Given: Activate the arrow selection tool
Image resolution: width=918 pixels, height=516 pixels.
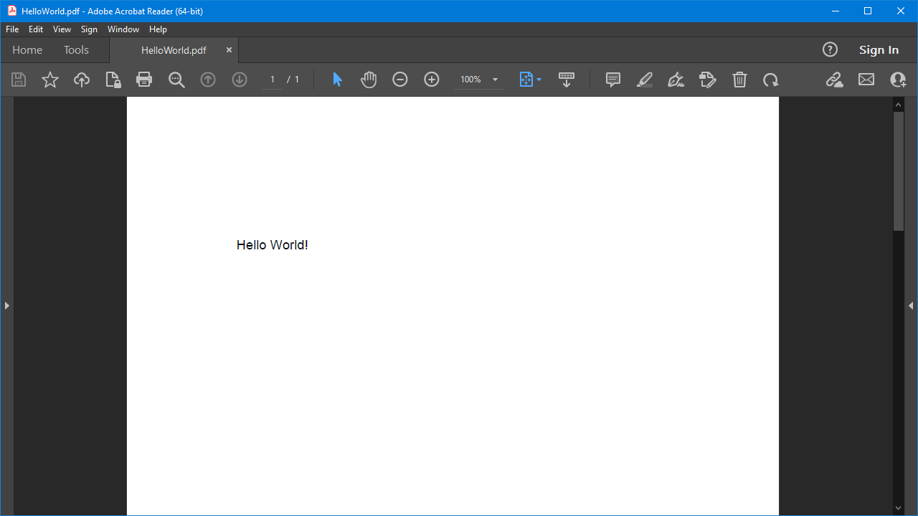Looking at the screenshot, I should (x=337, y=80).
